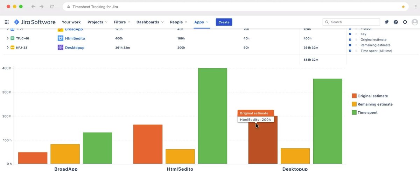This screenshot has width=420, height=171.
Task: Click the NPJ-33 issue type icon
Action: (12, 47)
